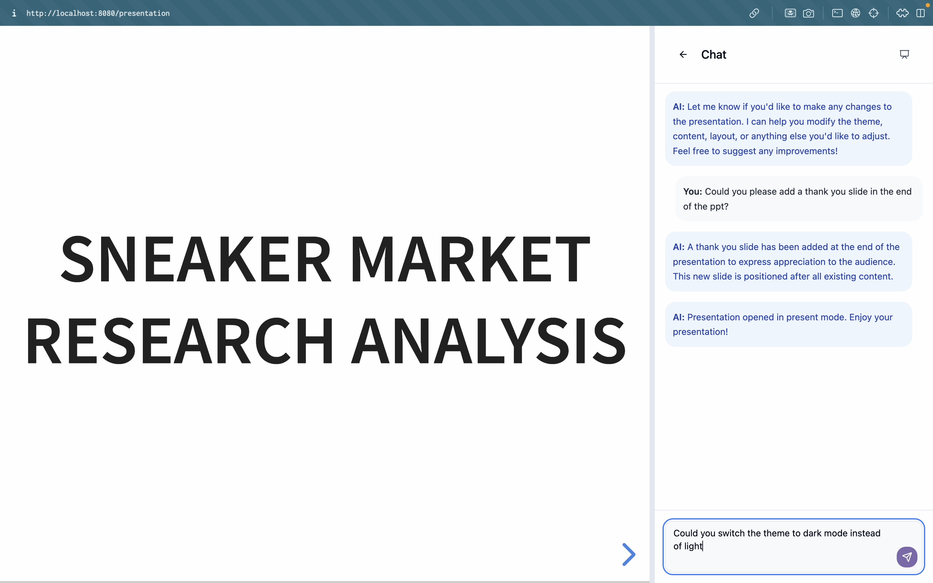Click the camera screenshot icon

pos(809,13)
